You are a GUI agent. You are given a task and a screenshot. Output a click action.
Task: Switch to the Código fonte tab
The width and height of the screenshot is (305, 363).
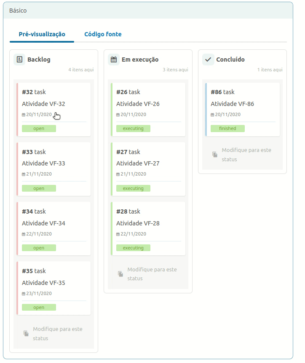pyautogui.click(x=103, y=34)
